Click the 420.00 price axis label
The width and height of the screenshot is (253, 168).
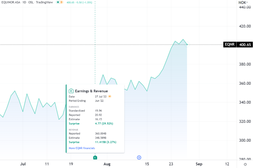(245, 26)
